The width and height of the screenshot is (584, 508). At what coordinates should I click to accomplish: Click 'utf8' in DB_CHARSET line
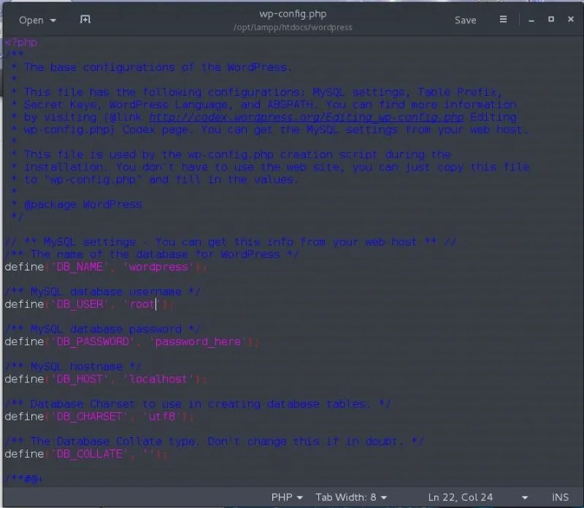[161, 416]
